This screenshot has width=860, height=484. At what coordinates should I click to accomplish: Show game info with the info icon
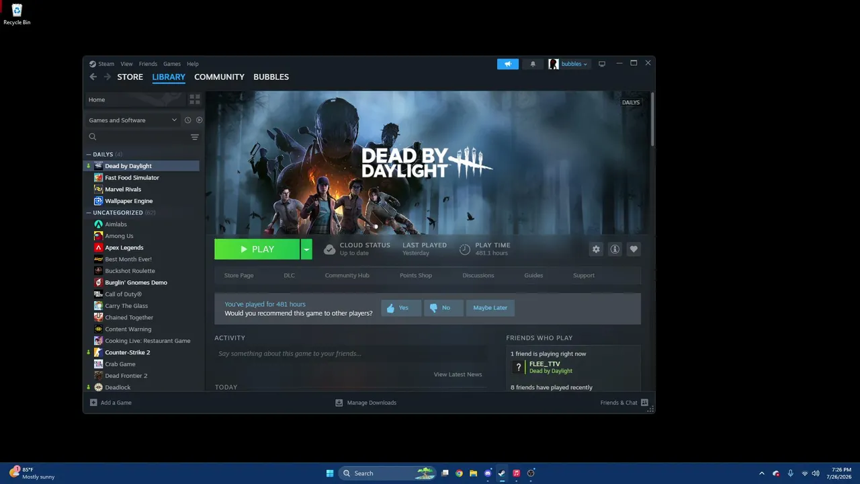pos(615,249)
